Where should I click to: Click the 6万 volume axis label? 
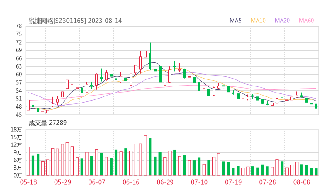pyautogui.click(x=18, y=160)
